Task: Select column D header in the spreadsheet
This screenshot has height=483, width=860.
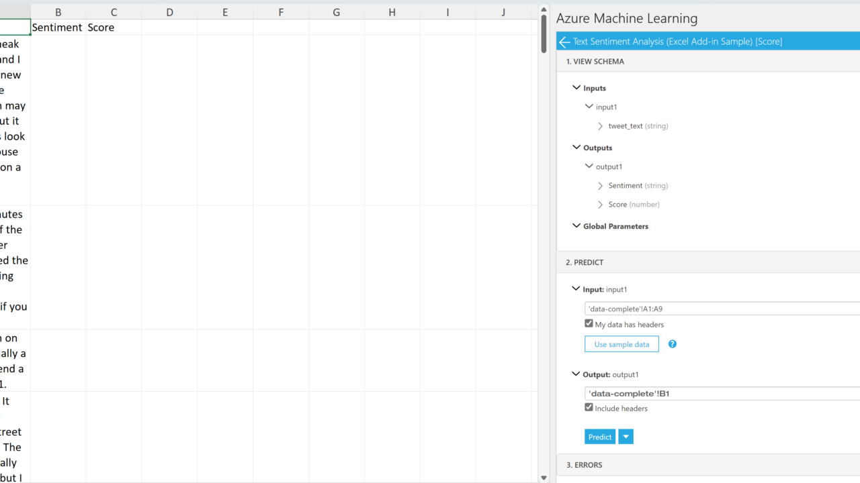Action: (x=169, y=12)
